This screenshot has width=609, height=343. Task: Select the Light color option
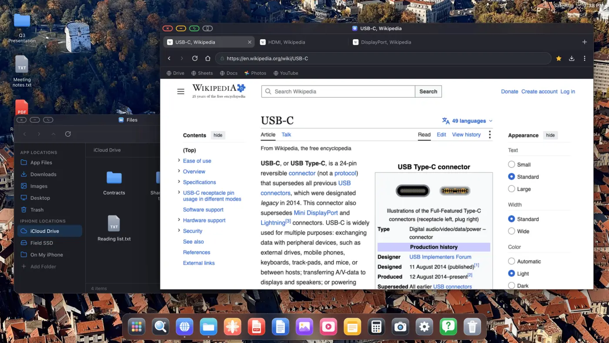click(x=512, y=273)
